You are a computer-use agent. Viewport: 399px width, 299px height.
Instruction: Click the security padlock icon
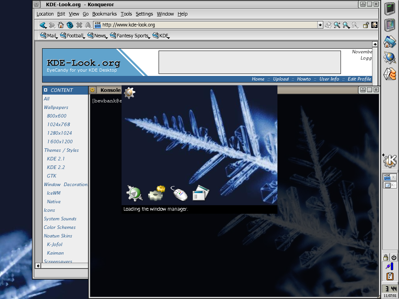pos(365,25)
